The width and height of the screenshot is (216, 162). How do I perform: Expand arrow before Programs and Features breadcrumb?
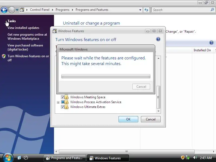[x=72, y=10]
